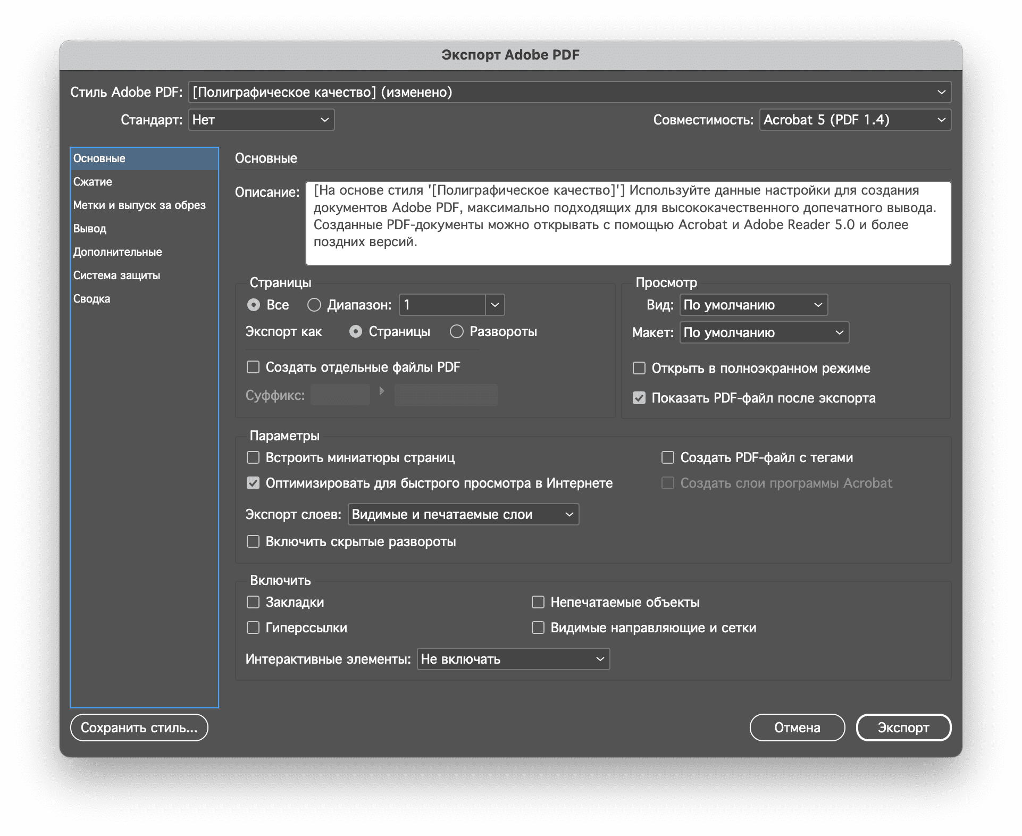Select the Основные category in the sidebar
The height and width of the screenshot is (836, 1022).
145,158
